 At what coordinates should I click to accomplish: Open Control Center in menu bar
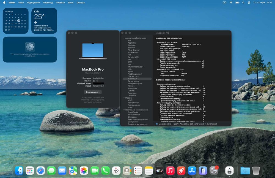point(249,2)
